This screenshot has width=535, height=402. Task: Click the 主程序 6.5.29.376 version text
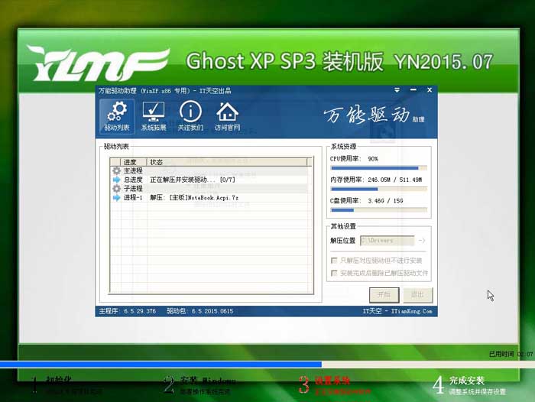tap(128, 311)
